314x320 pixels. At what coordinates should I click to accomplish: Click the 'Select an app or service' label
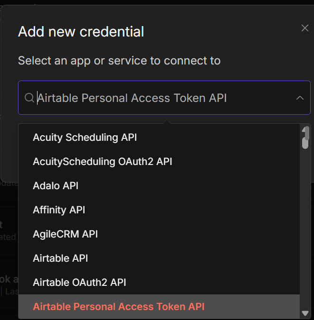tap(119, 61)
